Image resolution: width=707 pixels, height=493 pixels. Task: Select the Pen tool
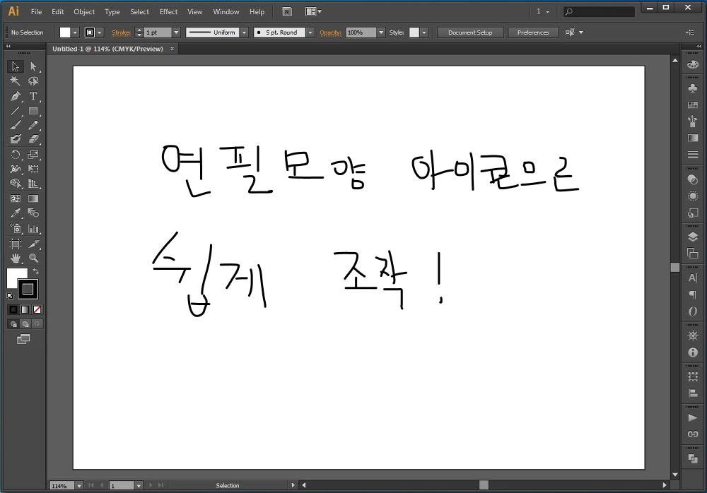pos(16,96)
